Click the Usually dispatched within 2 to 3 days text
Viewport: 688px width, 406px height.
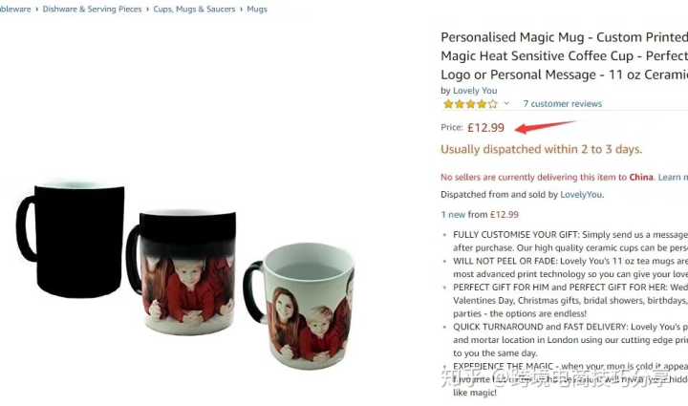541,149
